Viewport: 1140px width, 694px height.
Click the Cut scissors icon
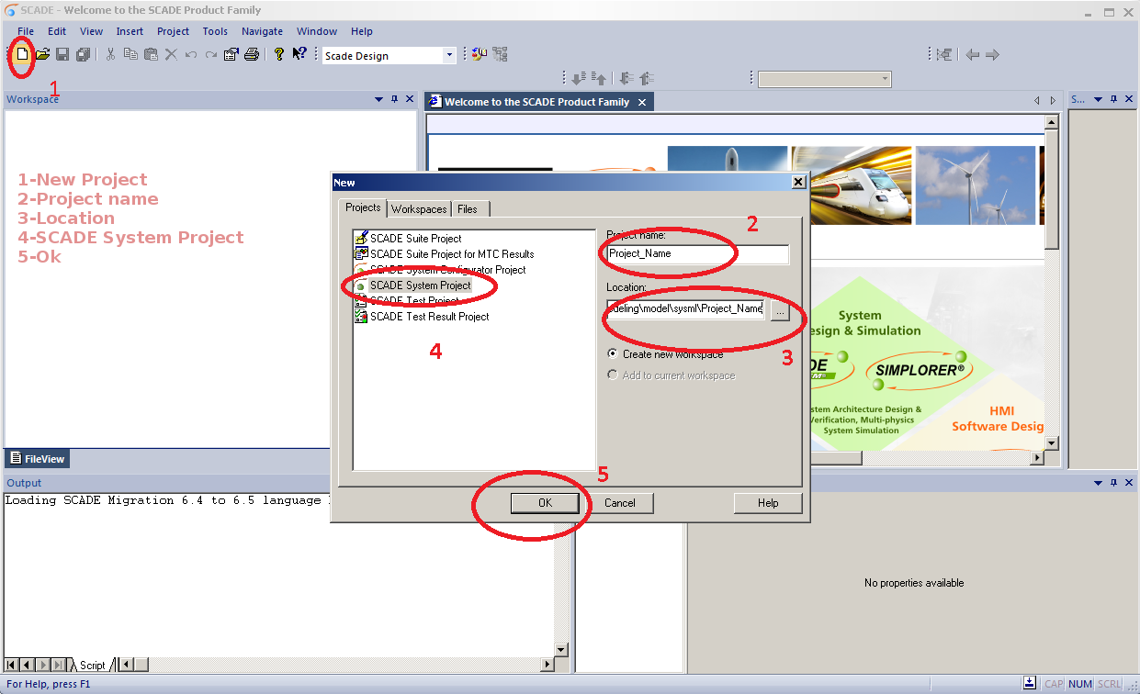point(110,54)
